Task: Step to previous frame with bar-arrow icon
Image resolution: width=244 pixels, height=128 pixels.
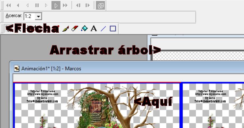Action: click(78, 6)
